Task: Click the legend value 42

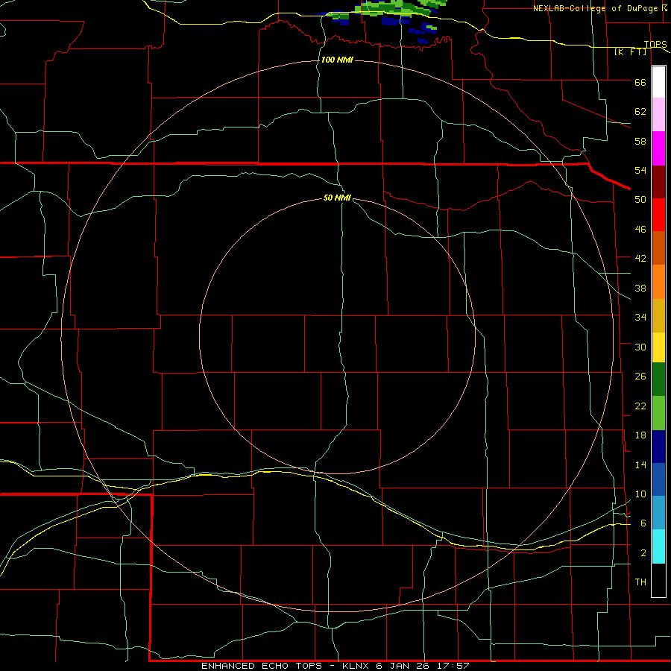Action: (640, 259)
